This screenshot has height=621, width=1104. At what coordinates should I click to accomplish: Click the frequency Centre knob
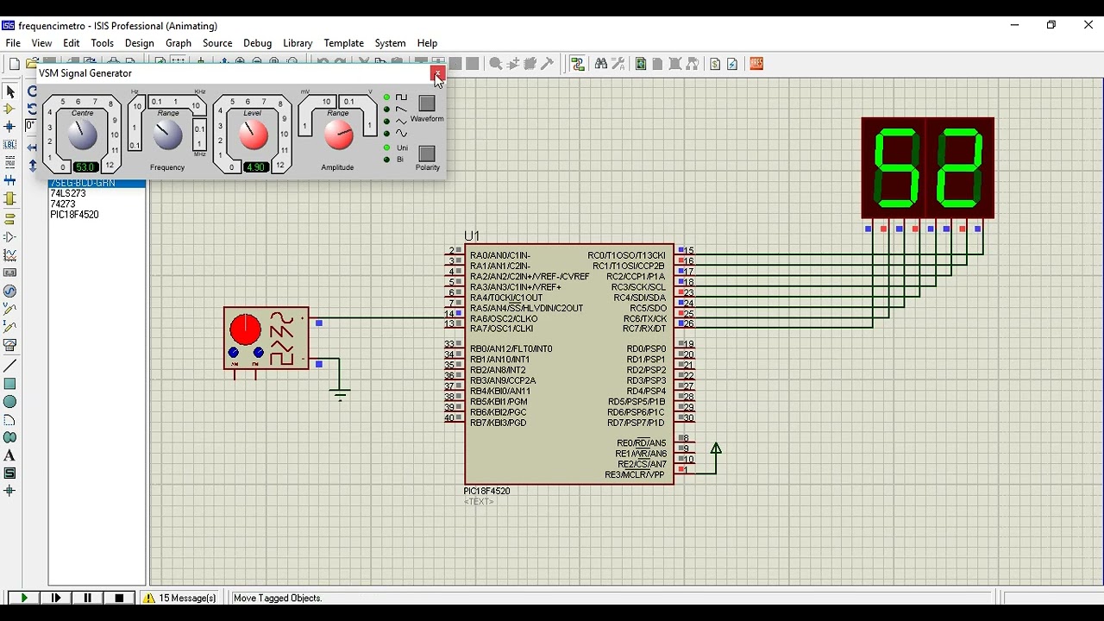coord(83,135)
